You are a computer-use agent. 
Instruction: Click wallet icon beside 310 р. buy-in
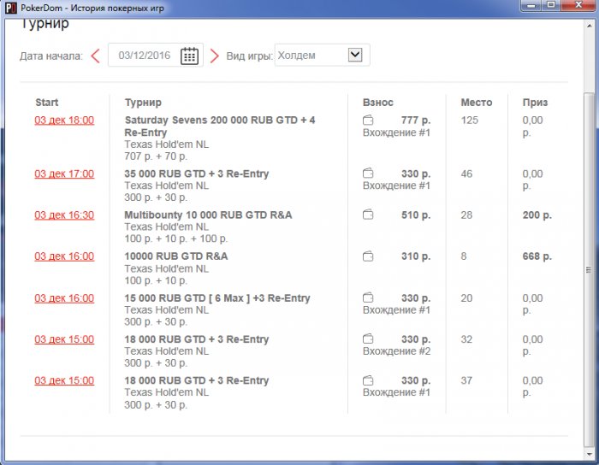(368, 256)
